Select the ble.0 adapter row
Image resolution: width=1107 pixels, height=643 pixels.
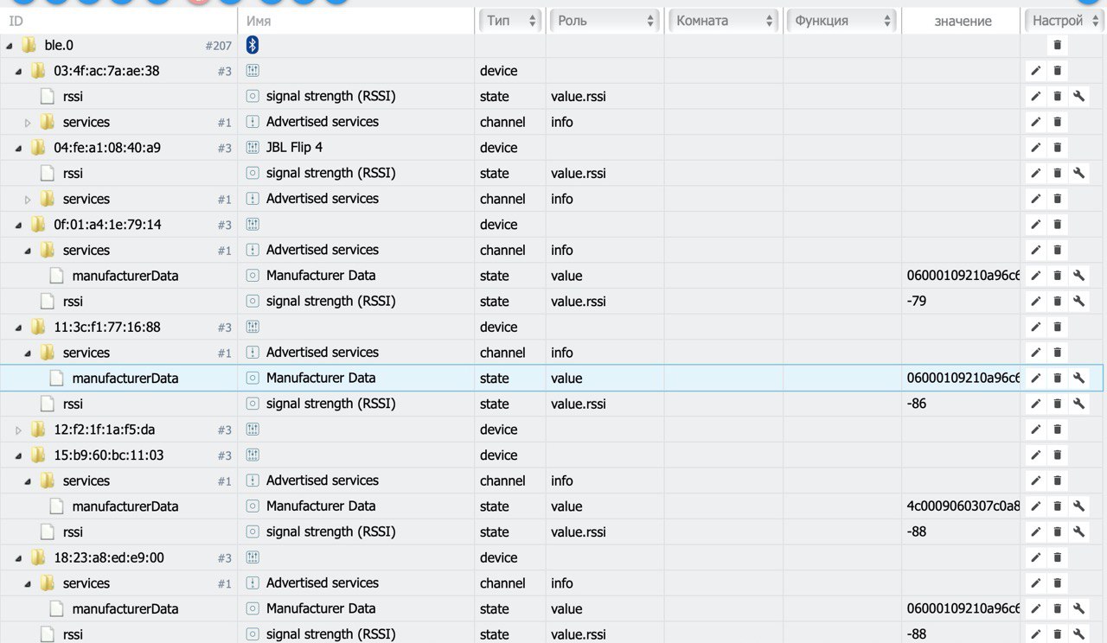pos(553,45)
